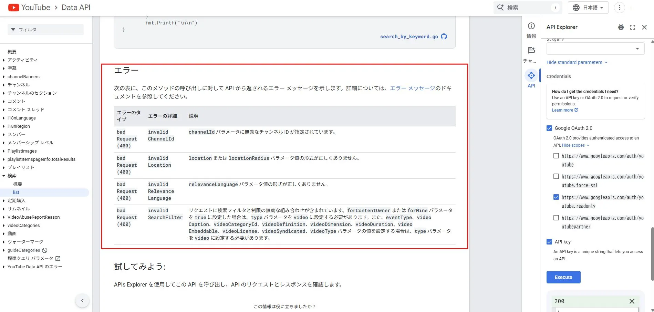Click the Execute button
Image resolution: width=654 pixels, height=312 pixels.
[x=563, y=277]
